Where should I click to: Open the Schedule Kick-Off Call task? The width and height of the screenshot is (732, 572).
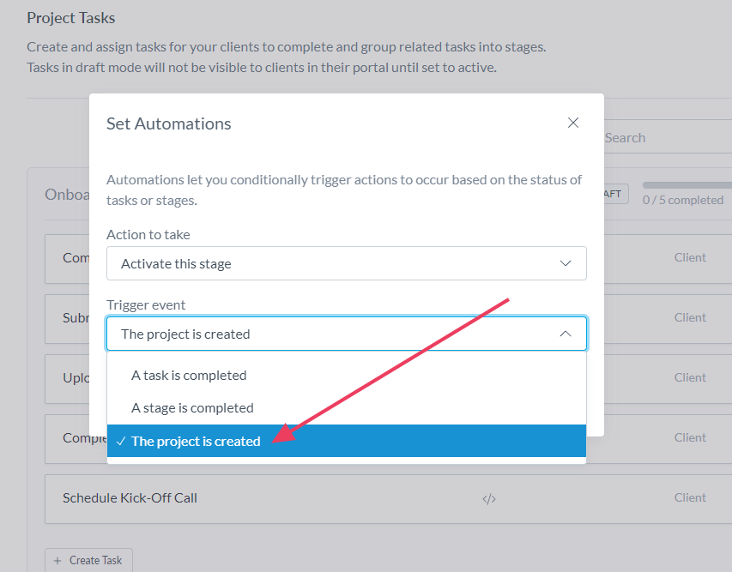pyautogui.click(x=130, y=497)
